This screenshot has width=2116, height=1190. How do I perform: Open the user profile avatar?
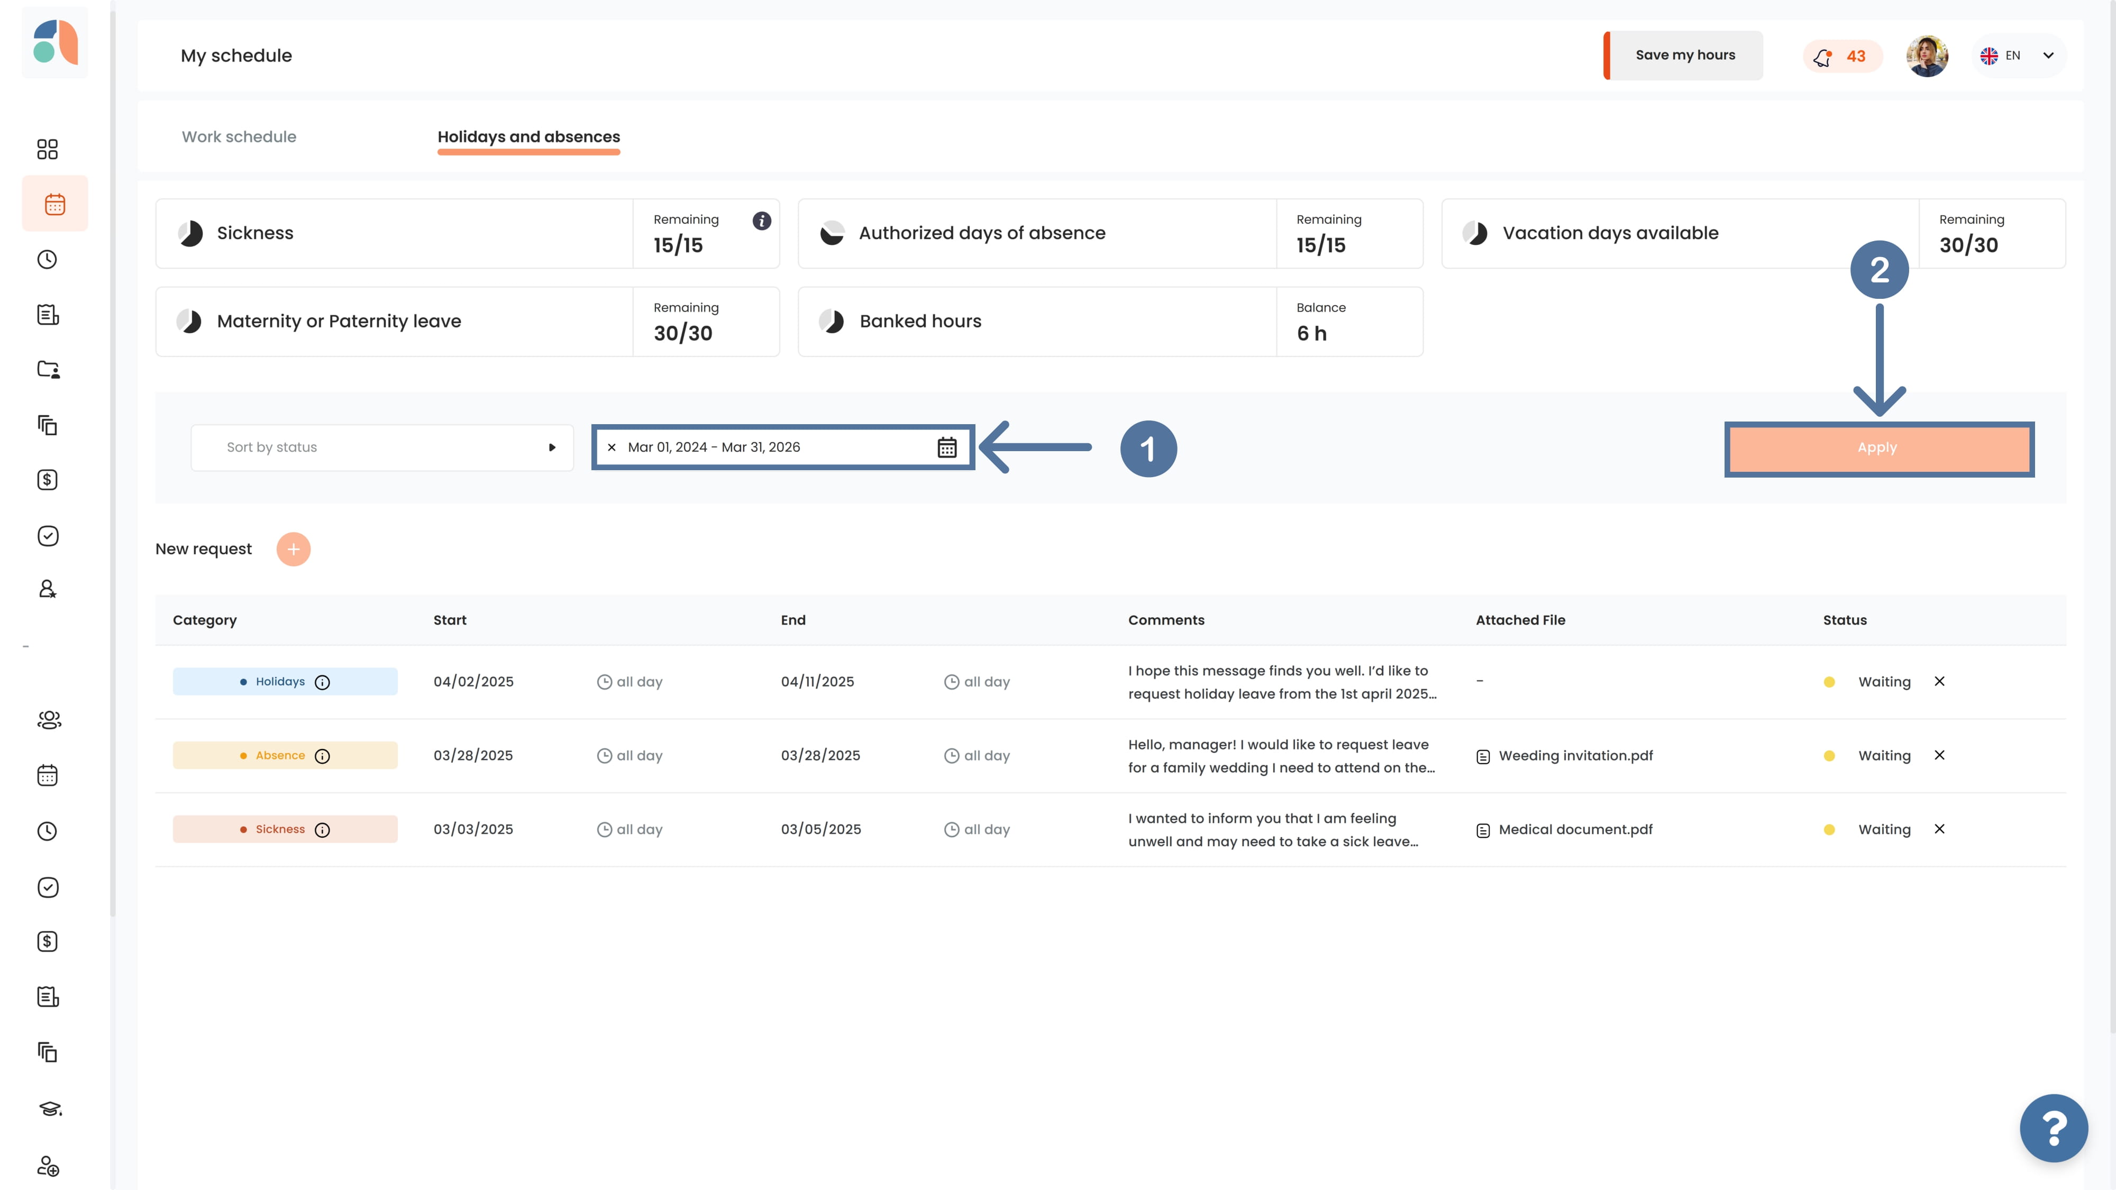point(1927,56)
